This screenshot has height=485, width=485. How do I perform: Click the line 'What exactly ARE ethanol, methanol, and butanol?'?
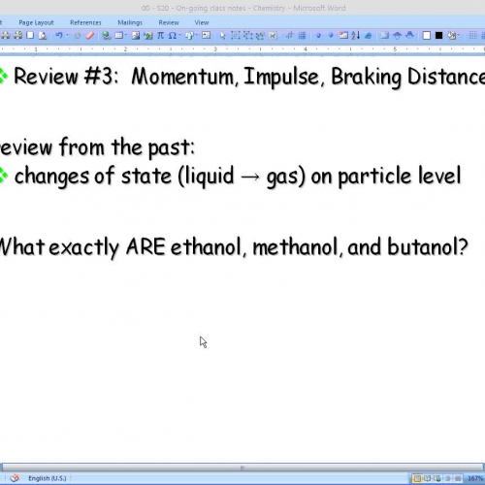[234, 247]
